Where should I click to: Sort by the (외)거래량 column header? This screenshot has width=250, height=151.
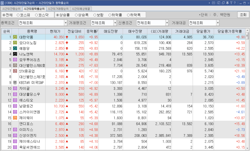[x=159, y=31]
